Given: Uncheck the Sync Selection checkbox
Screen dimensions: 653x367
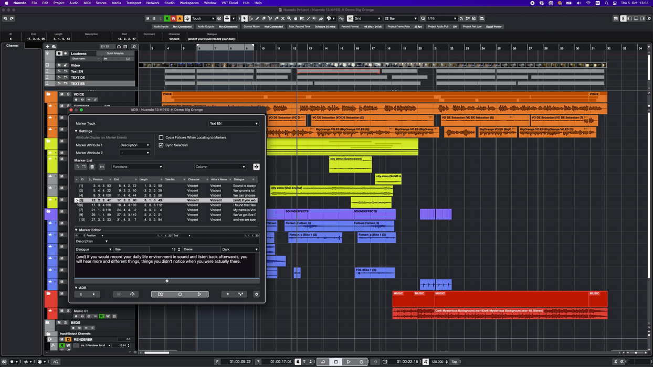Looking at the screenshot, I should 161,145.
